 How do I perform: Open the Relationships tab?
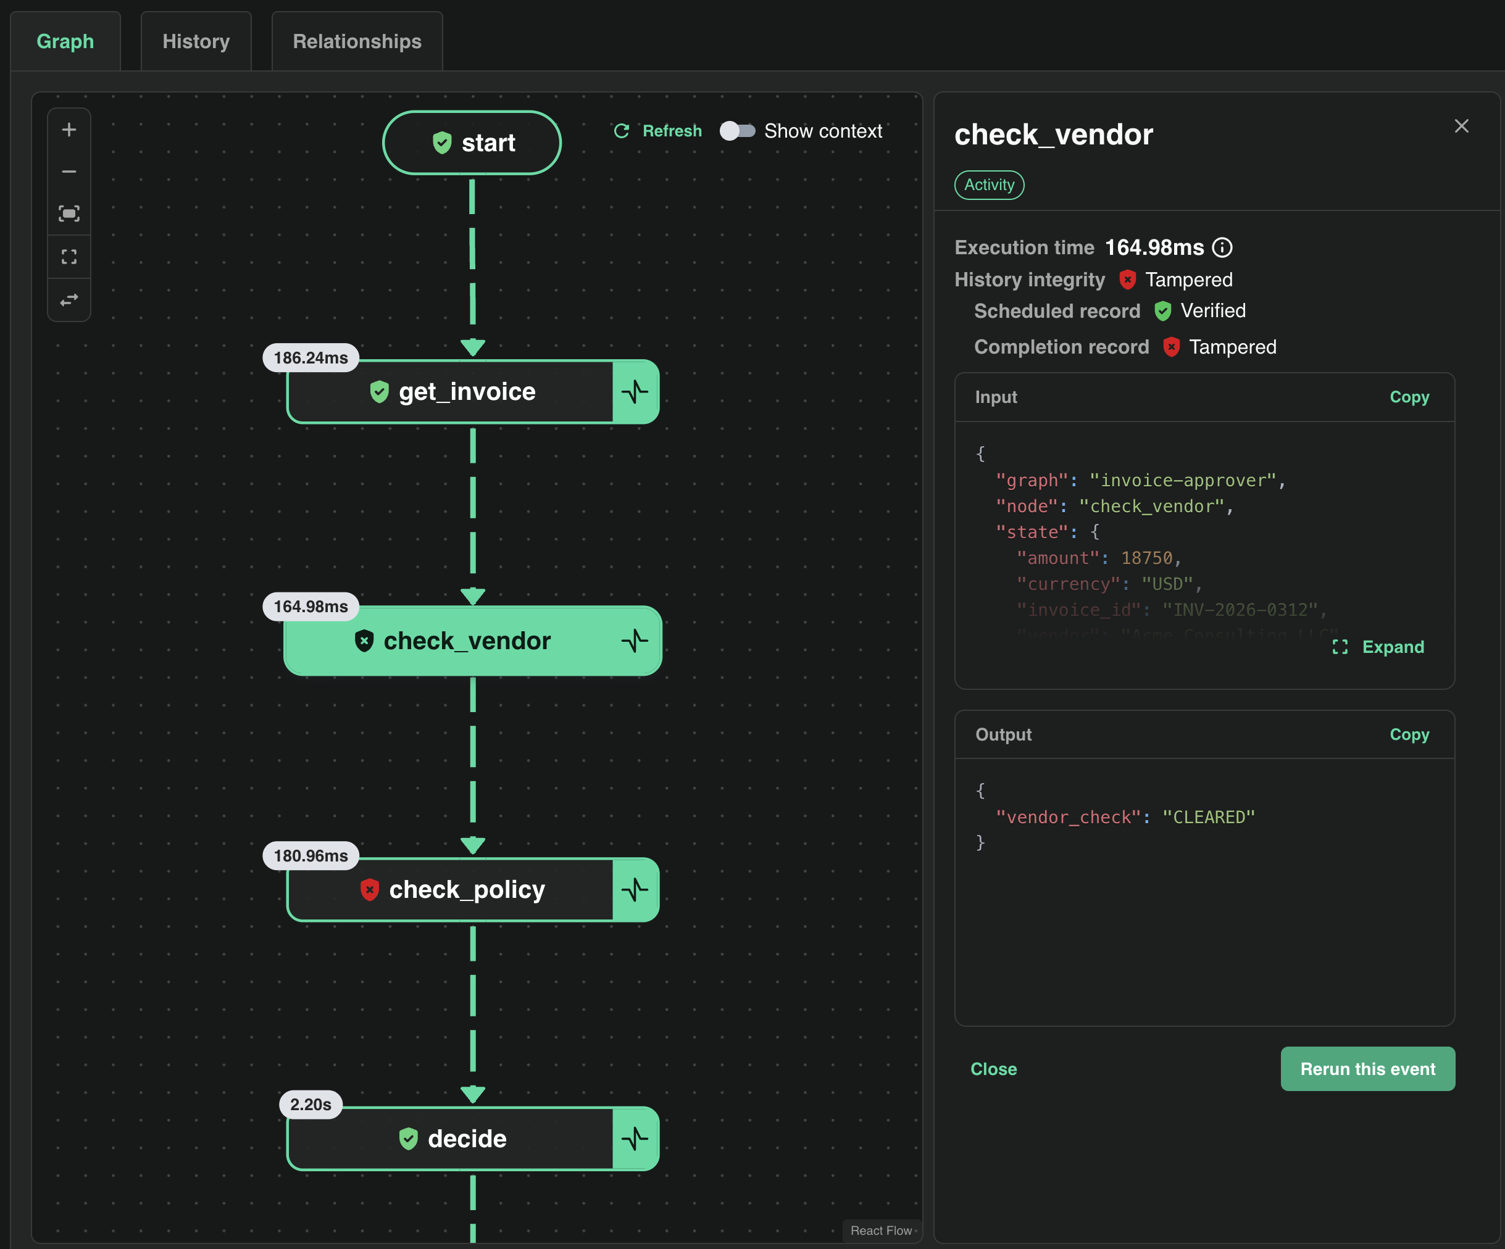click(x=357, y=41)
